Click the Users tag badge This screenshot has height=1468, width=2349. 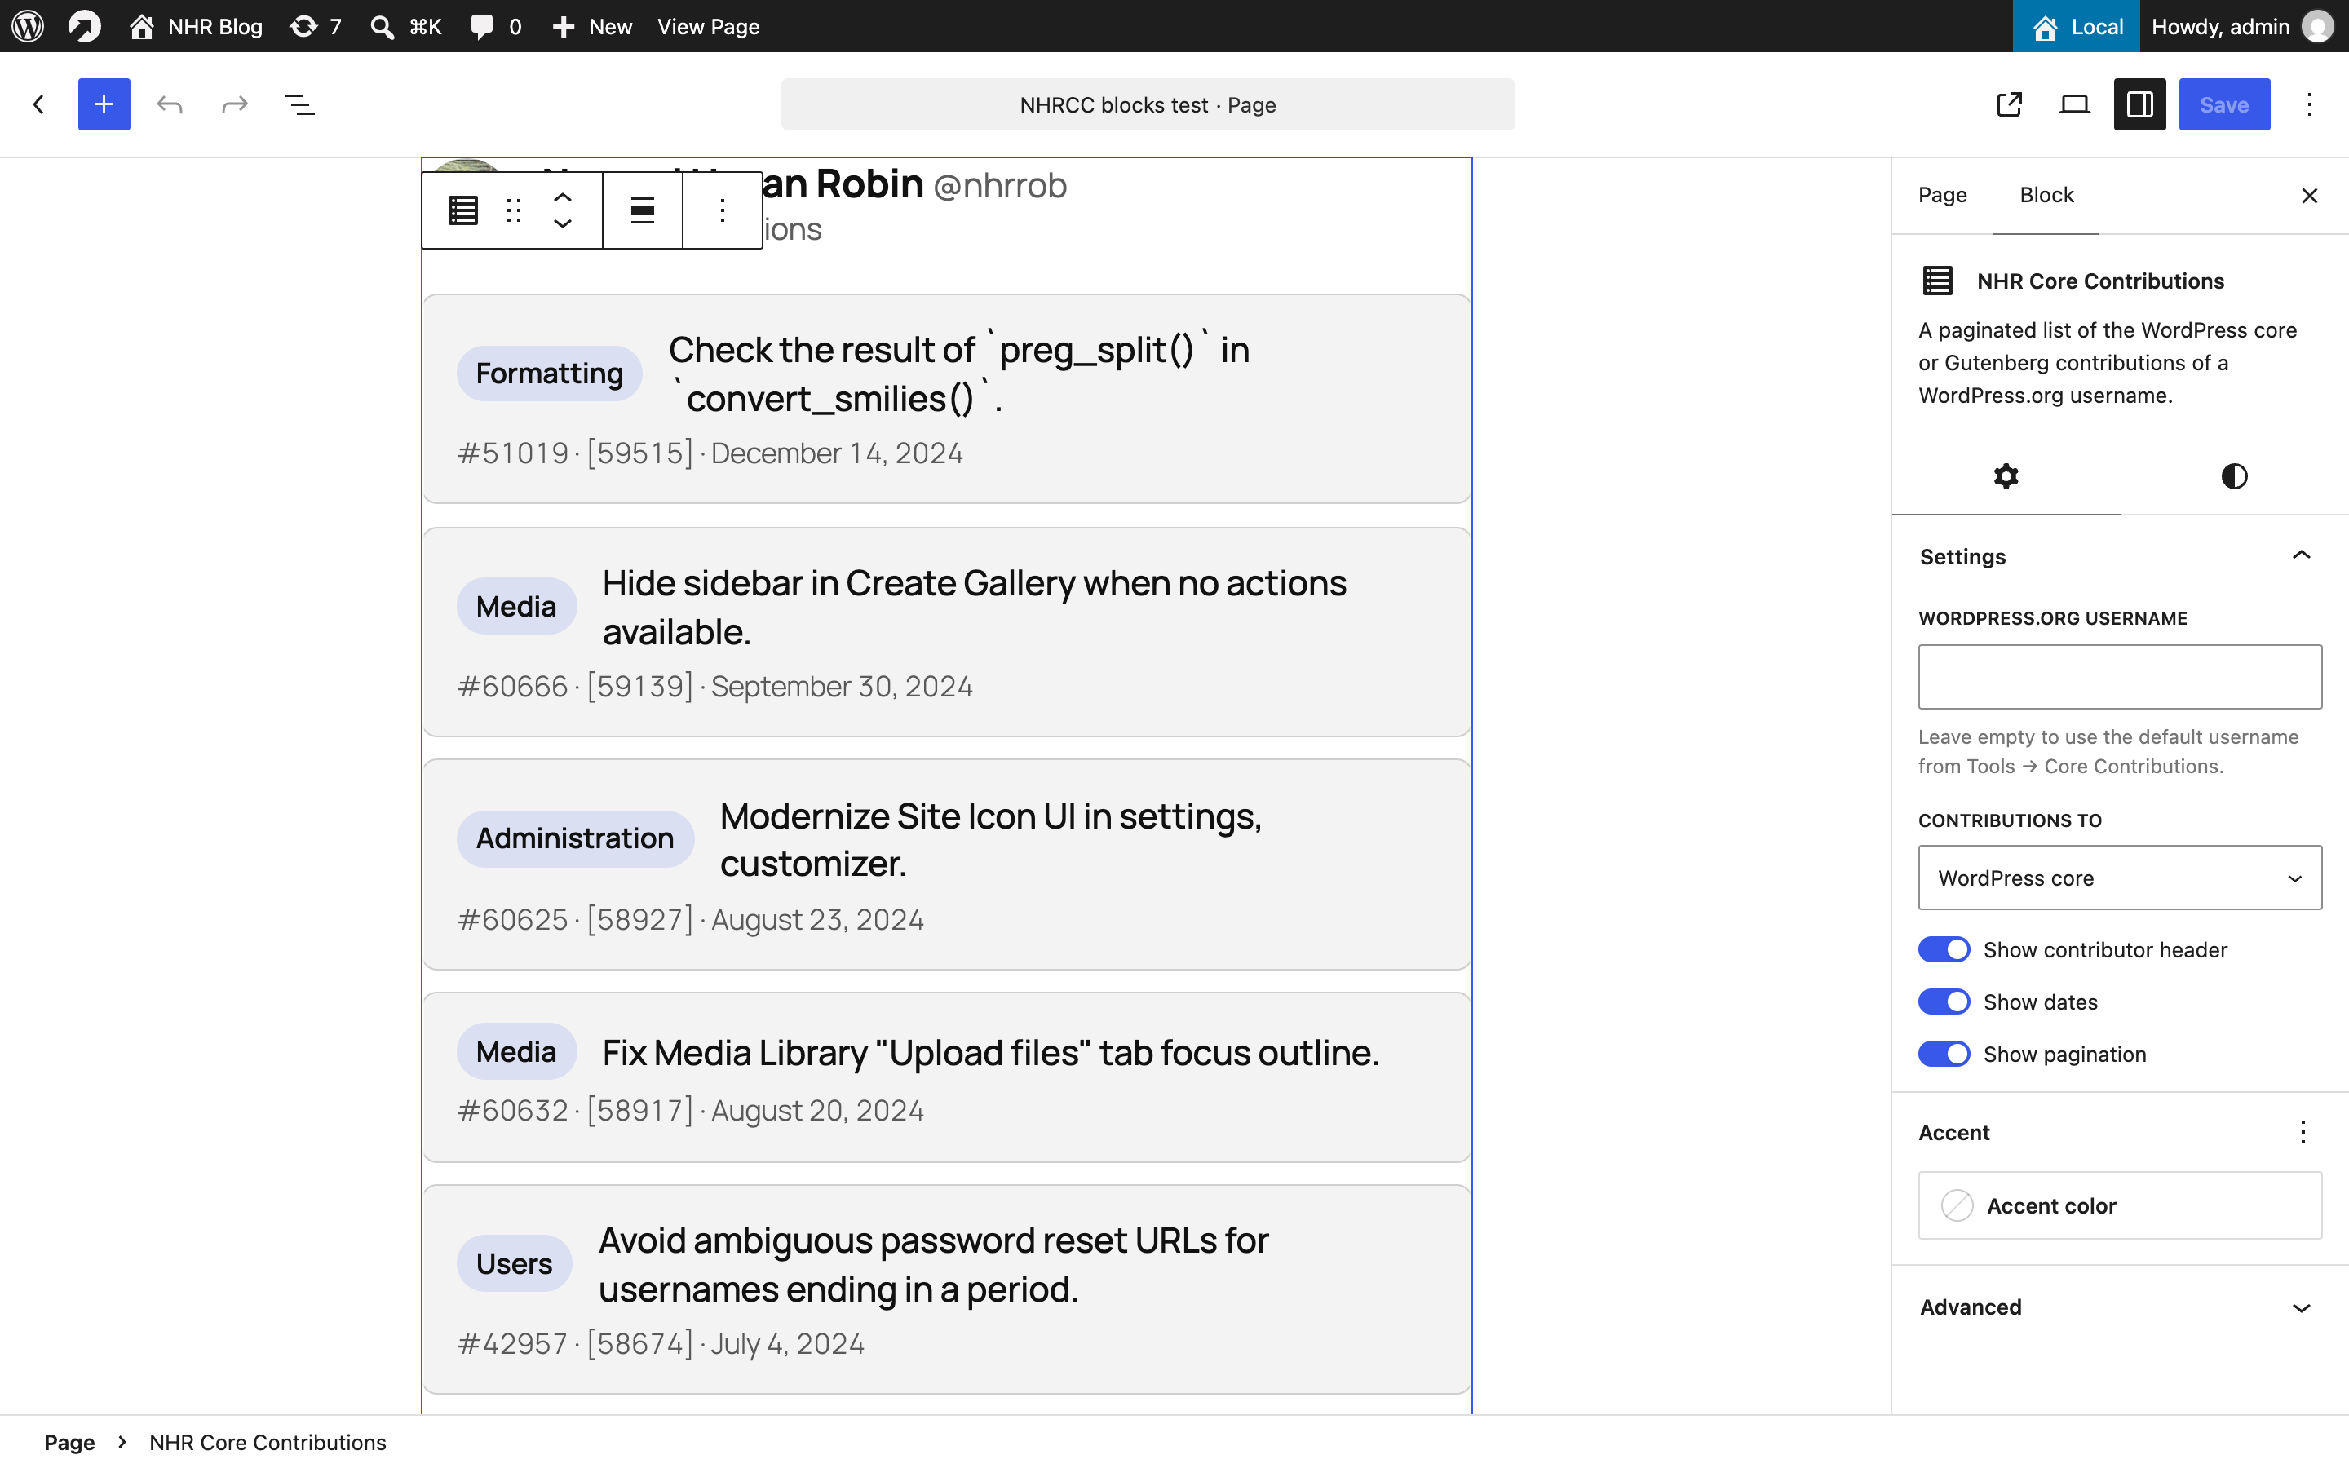514,1263
